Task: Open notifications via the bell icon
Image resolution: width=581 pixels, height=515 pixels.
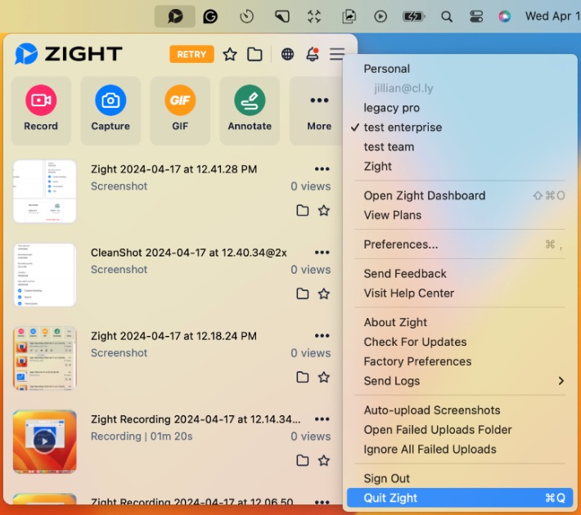Action: click(x=313, y=55)
